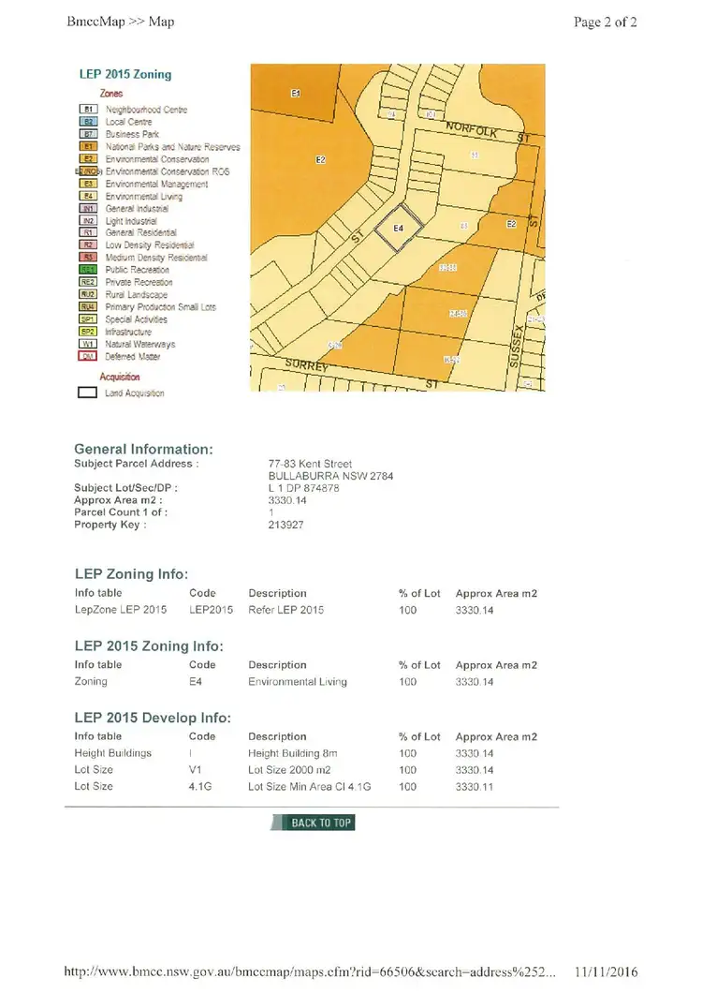Click the IN1 General Industrial legend swatch
This screenshot has width=702, height=993.
point(88,209)
